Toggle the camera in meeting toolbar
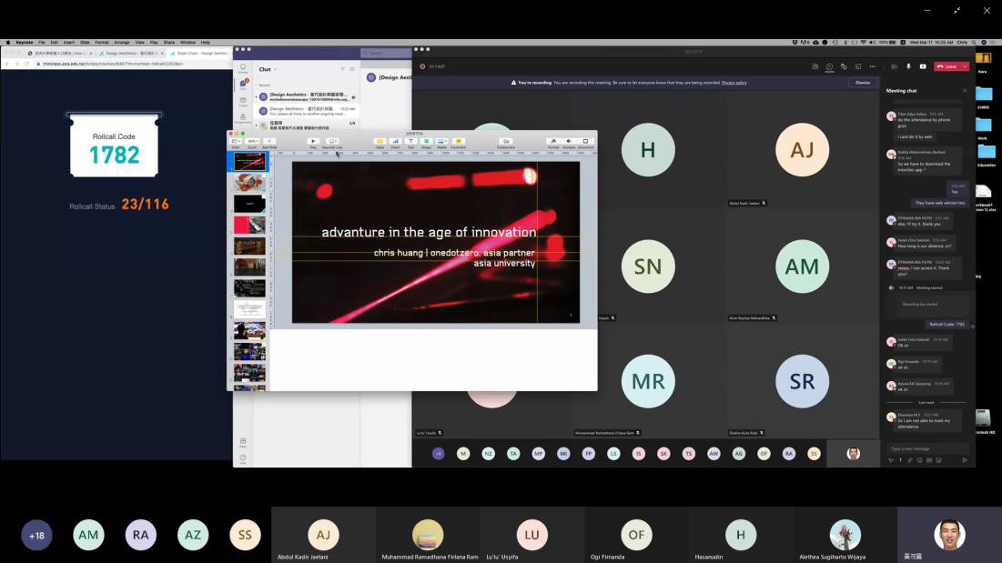 pyautogui.click(x=894, y=66)
